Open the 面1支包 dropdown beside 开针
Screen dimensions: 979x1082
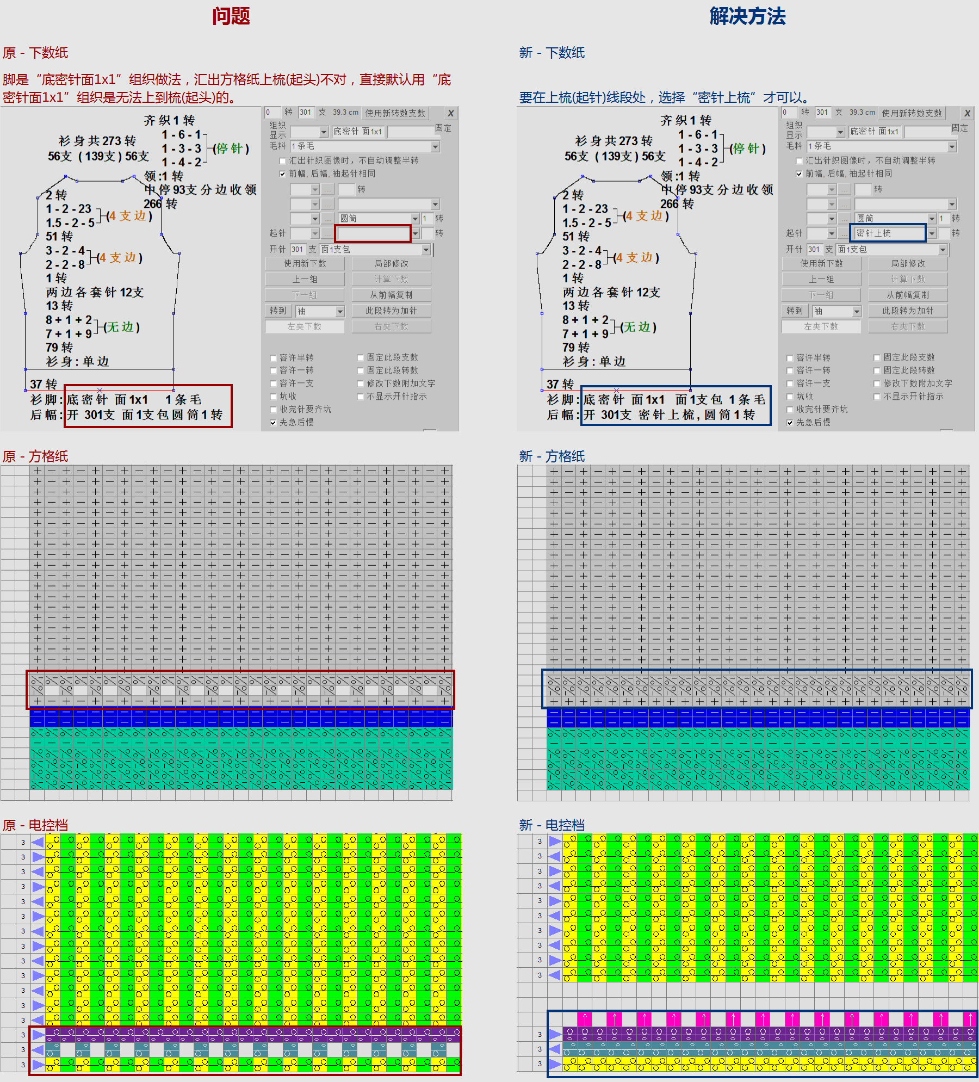click(426, 250)
